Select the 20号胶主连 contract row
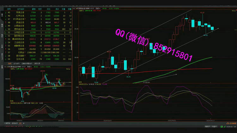The image size is (237, 133). [x=22, y=32]
